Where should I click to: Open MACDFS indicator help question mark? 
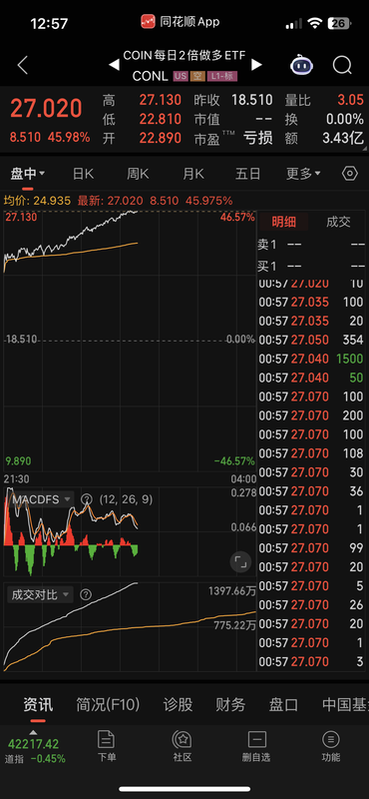point(87,498)
